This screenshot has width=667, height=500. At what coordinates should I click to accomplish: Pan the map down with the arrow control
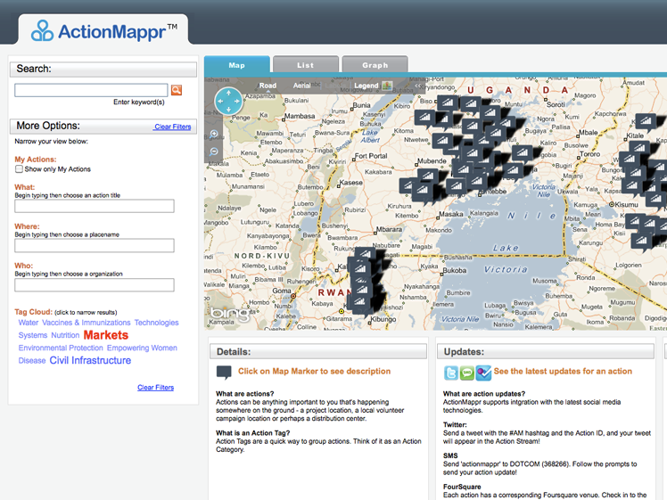(228, 110)
